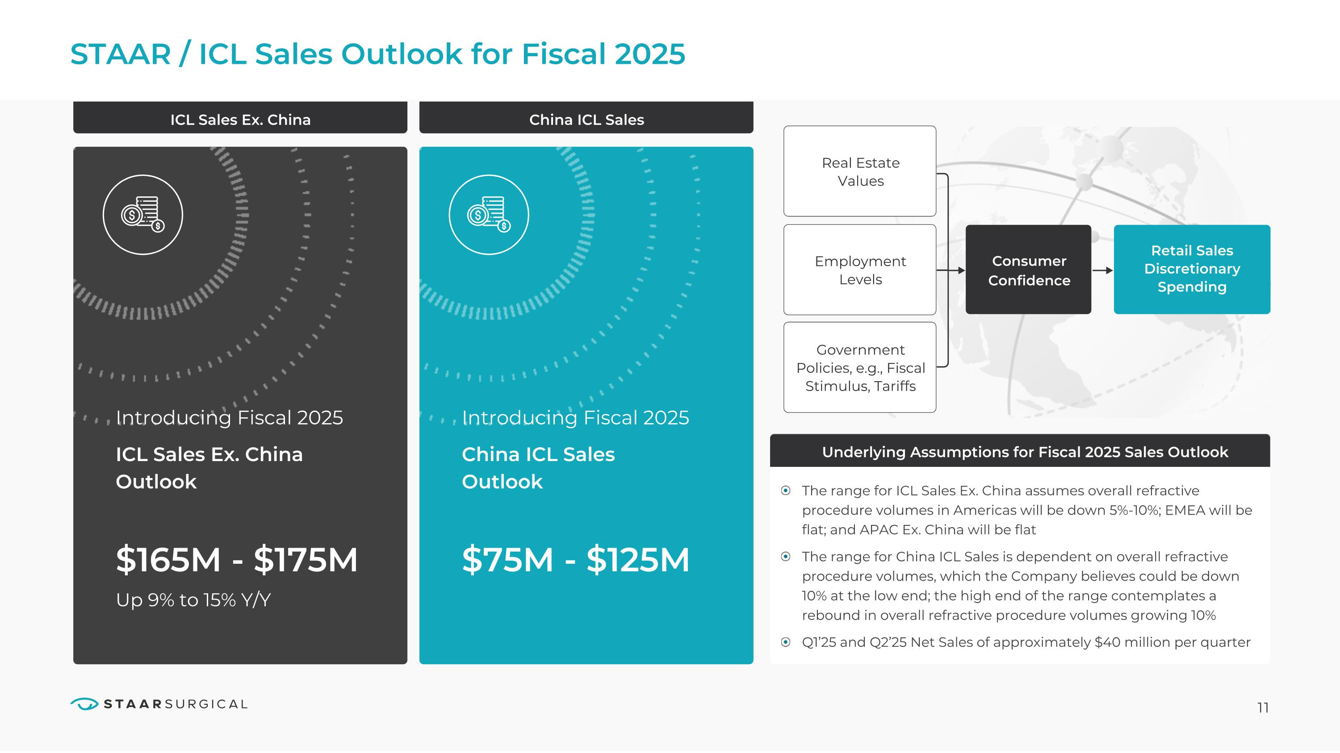Click the coins icon in the dark panel
Viewport: 1340px width, 753px height.
pos(143,215)
